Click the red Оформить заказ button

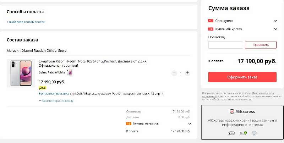click(x=242, y=77)
